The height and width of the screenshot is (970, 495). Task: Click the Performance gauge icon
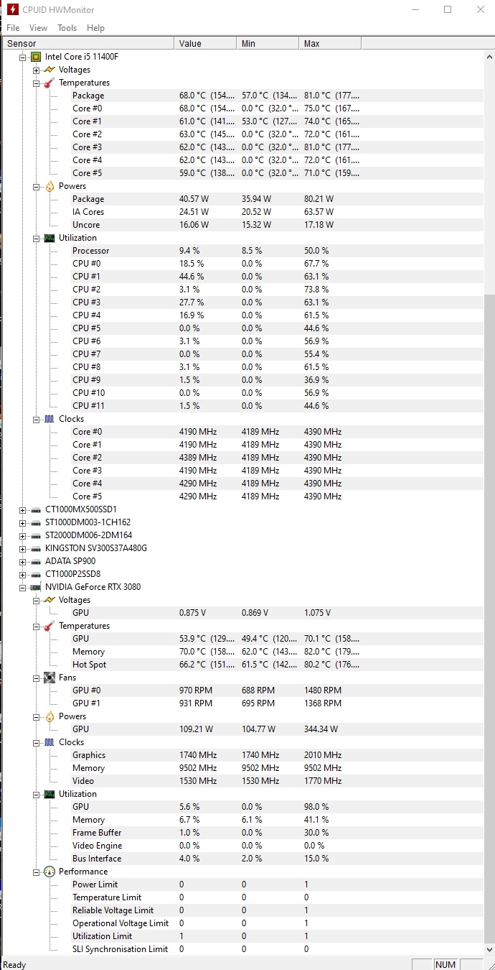pos(49,872)
